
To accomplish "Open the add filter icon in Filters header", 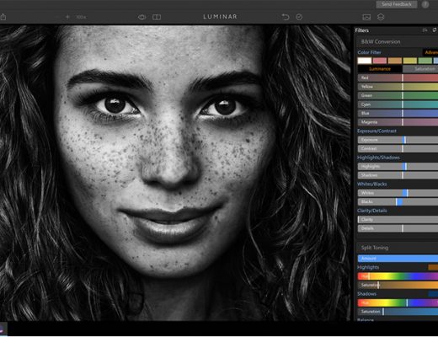I will click(425, 30).
